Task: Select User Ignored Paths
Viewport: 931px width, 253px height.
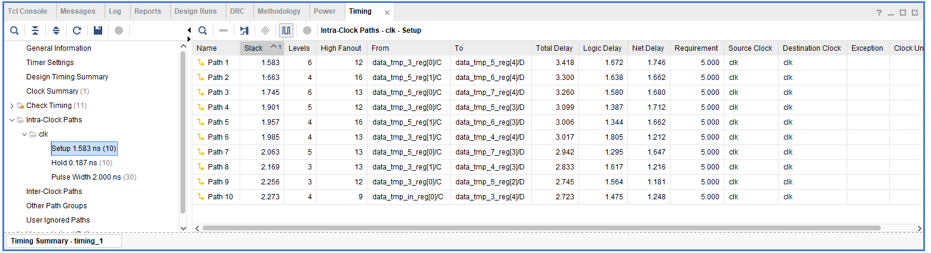Action: pos(58,220)
